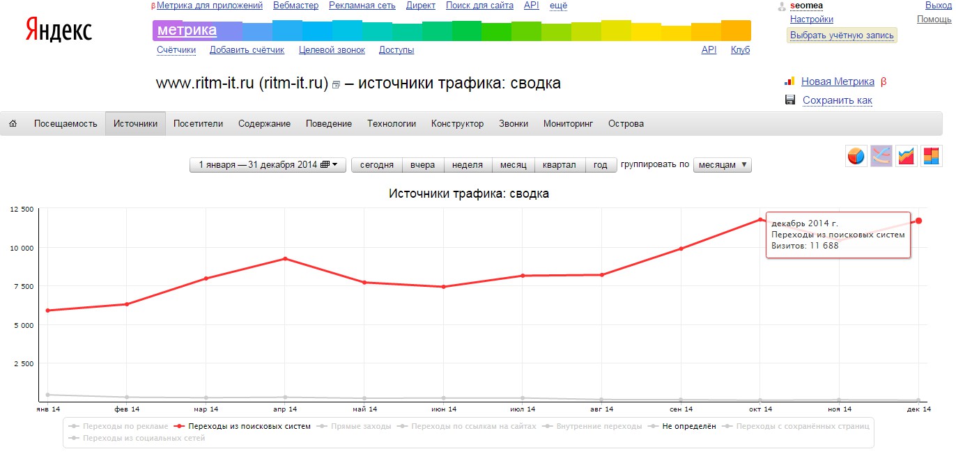Toggle the 'Прямые заходы' legend series

tap(354, 426)
